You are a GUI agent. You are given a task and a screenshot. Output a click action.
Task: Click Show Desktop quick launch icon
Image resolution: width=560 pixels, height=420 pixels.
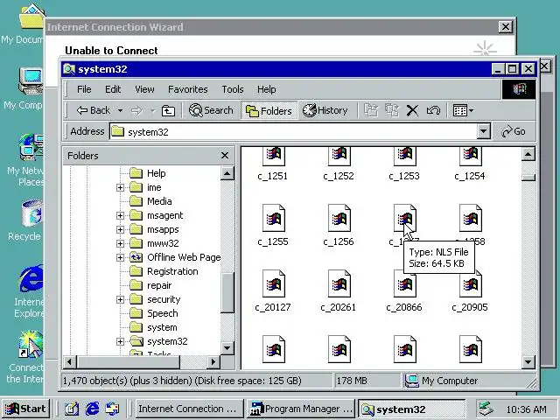coord(72,409)
